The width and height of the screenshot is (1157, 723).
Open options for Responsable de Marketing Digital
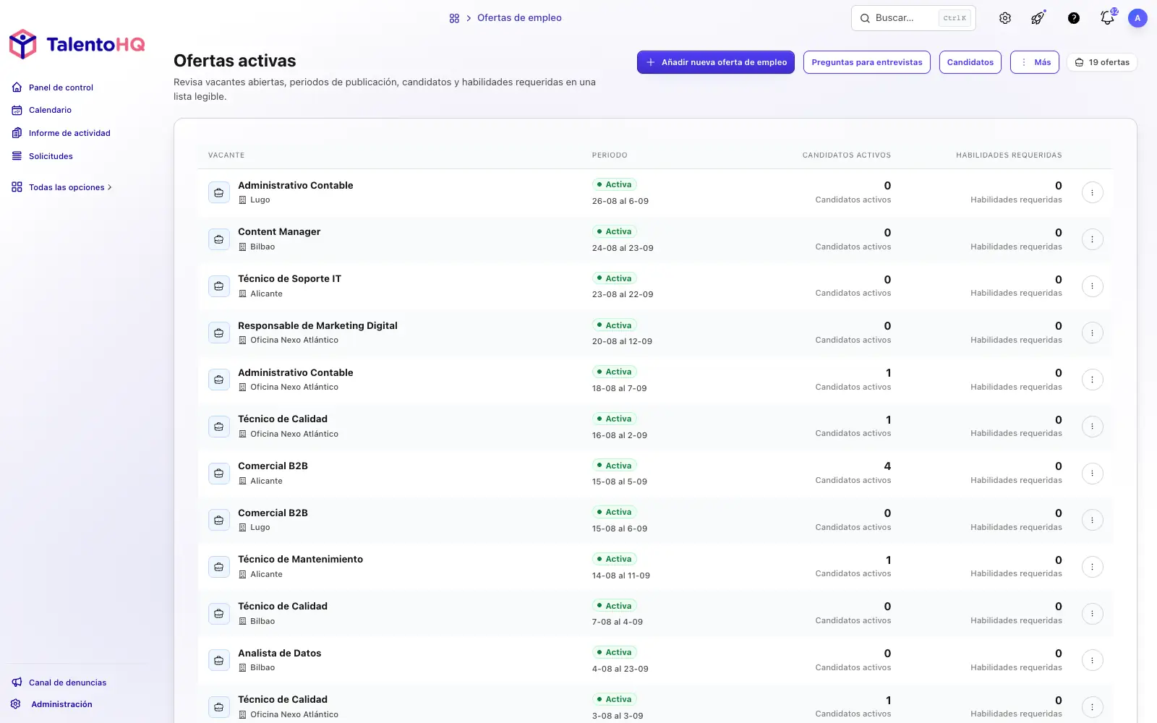(x=1092, y=333)
